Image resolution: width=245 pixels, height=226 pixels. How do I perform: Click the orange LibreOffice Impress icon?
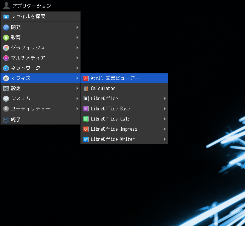tap(86, 129)
